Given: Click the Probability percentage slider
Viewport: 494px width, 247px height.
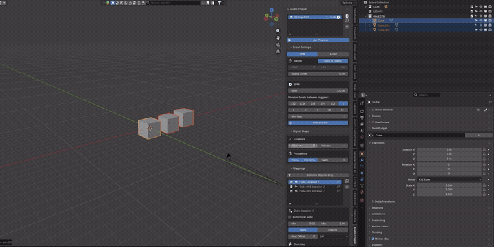Looking at the screenshot, I should point(303,160).
